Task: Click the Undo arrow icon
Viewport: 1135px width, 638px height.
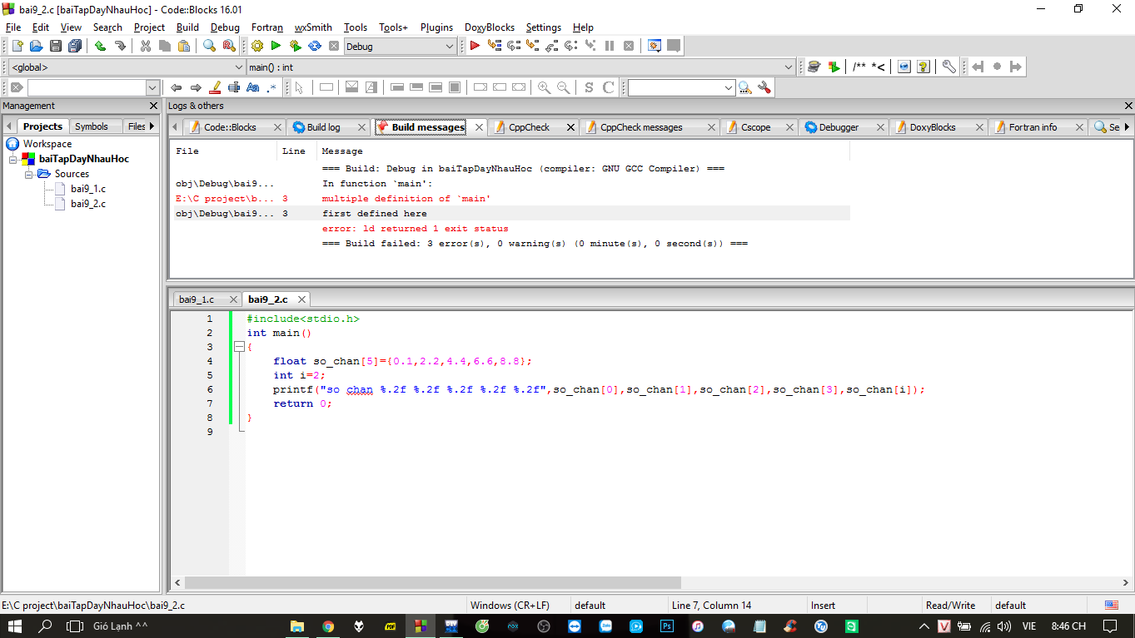Action: [x=100, y=47]
